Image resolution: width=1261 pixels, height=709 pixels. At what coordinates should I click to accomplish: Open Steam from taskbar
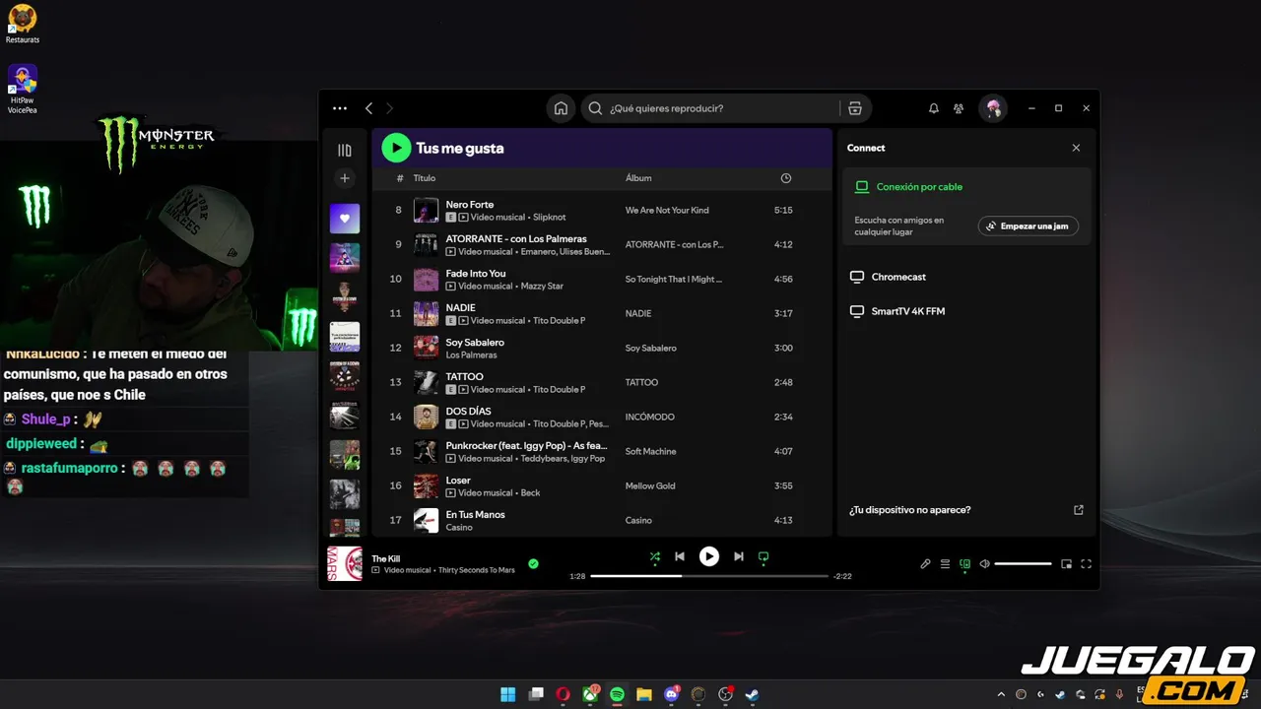pos(752,694)
